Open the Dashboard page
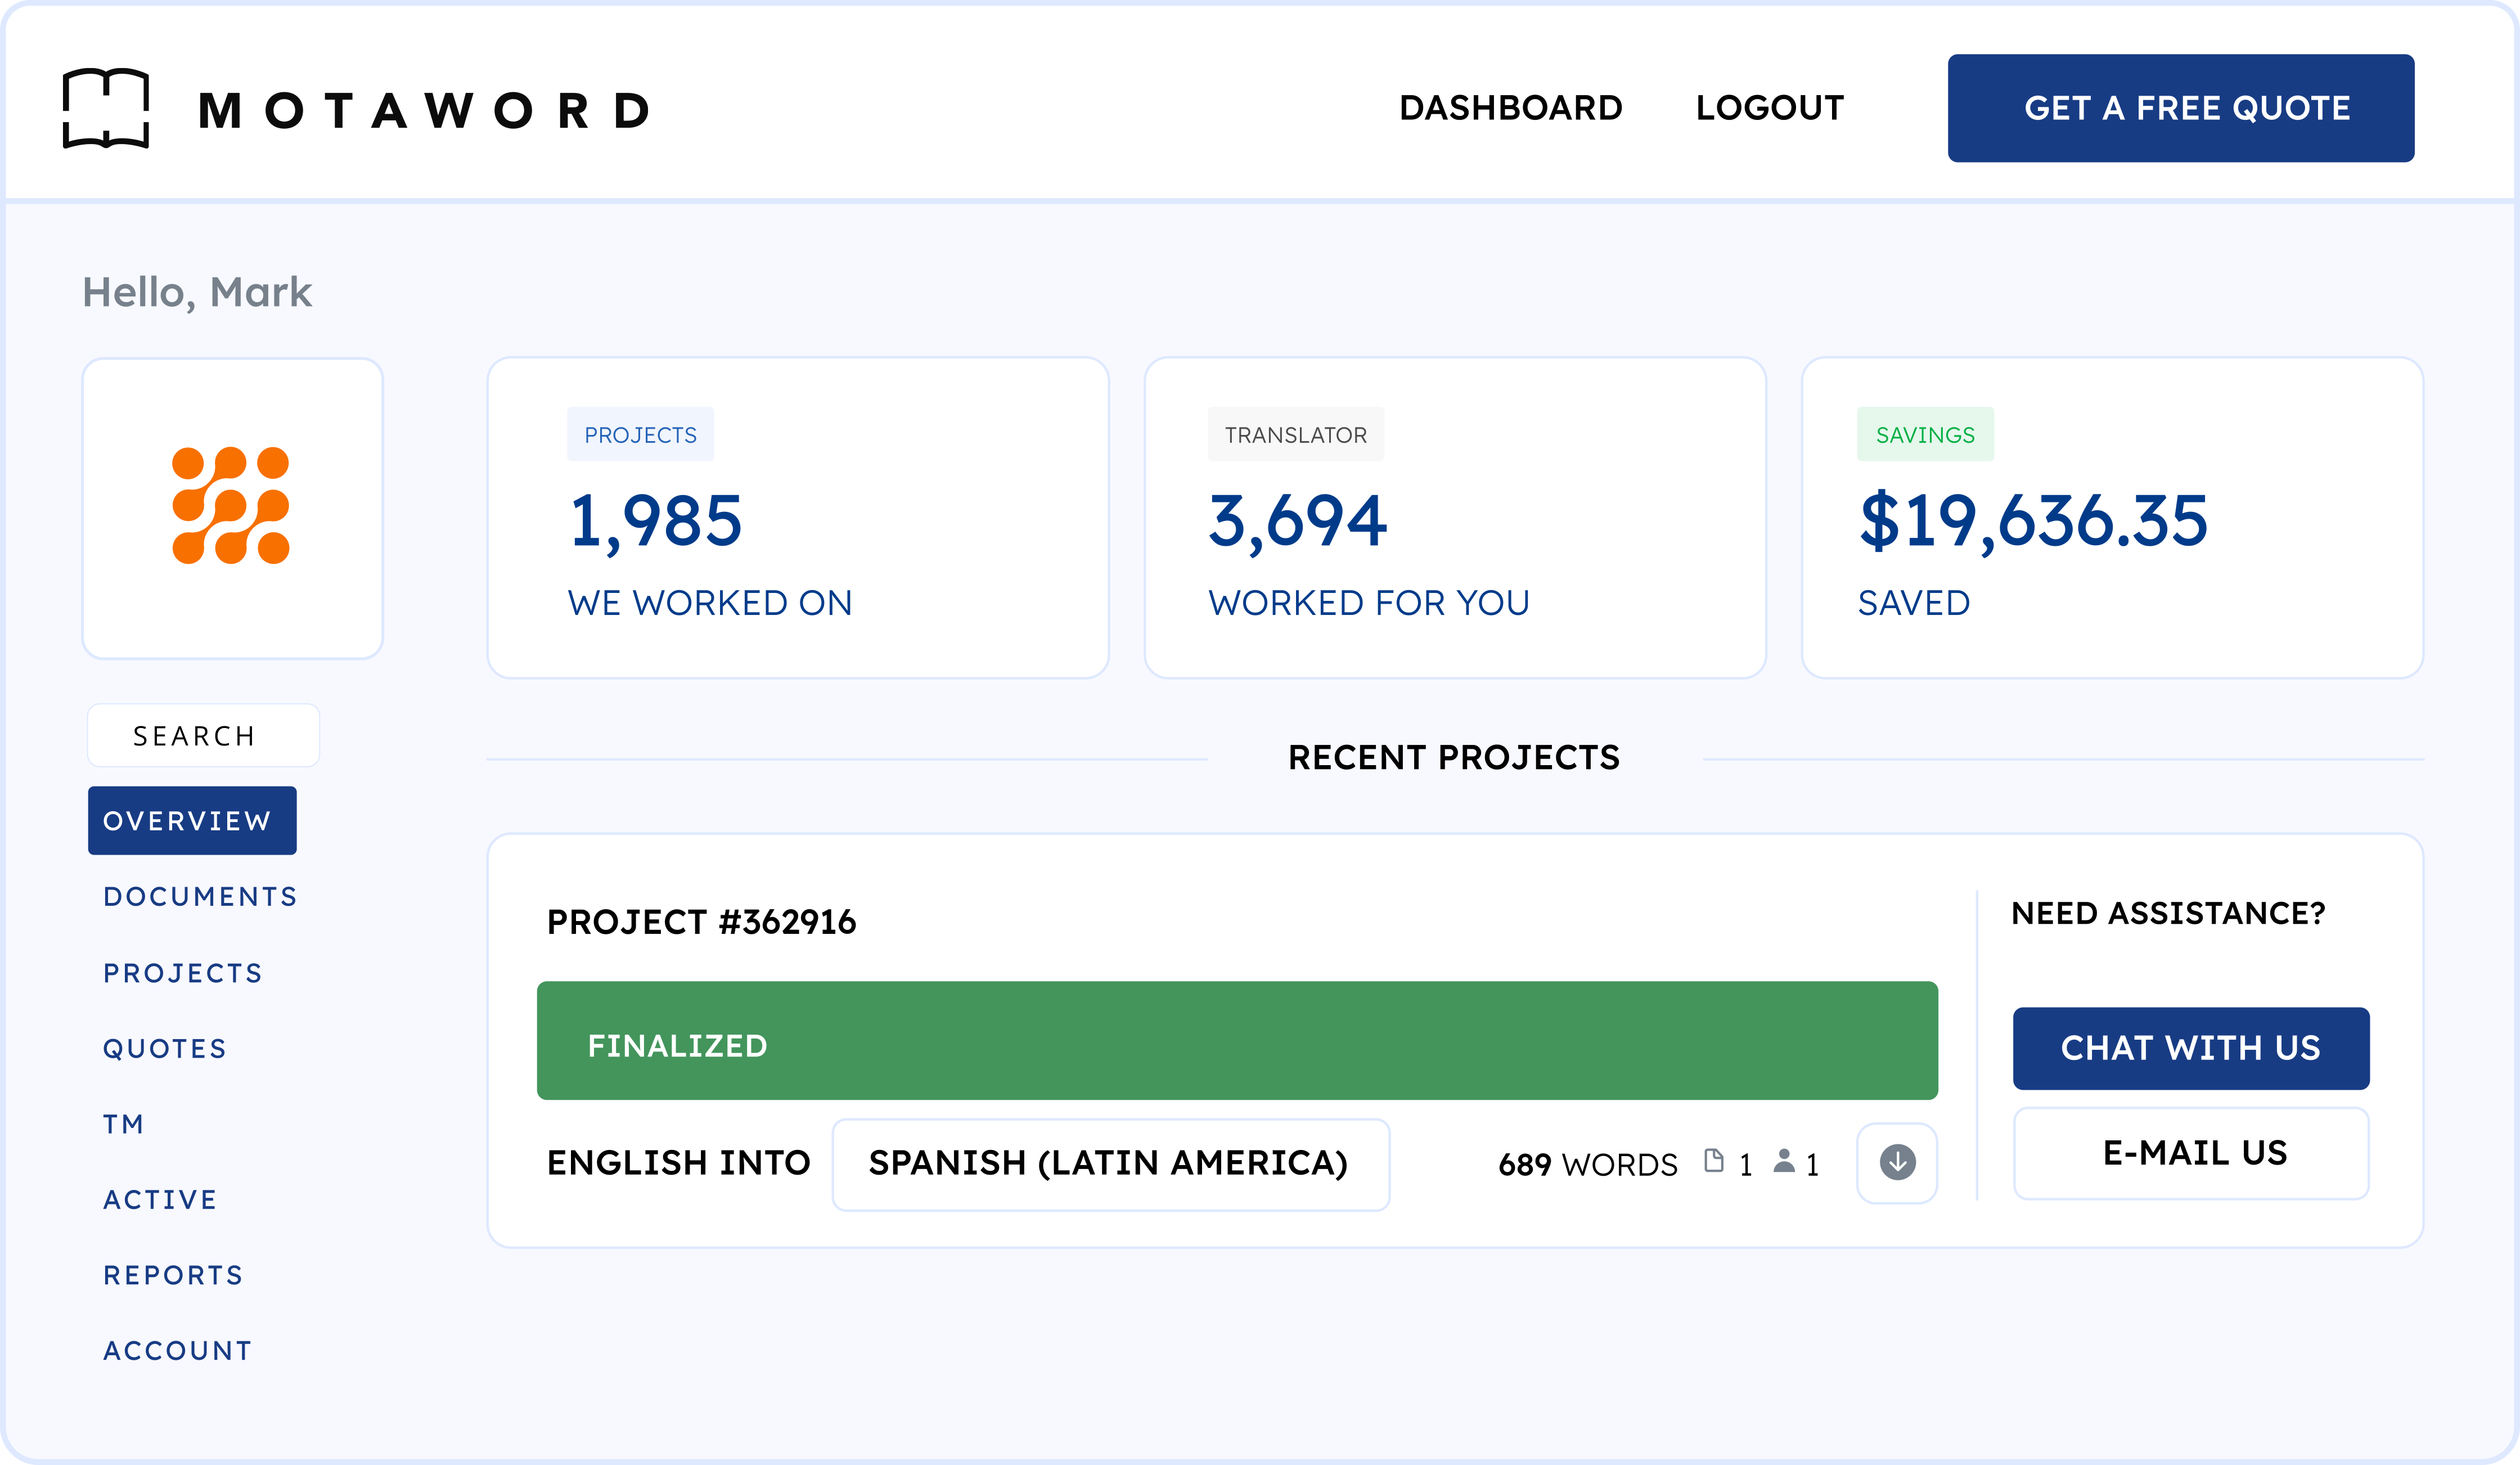The image size is (2520, 1465). [1510, 108]
